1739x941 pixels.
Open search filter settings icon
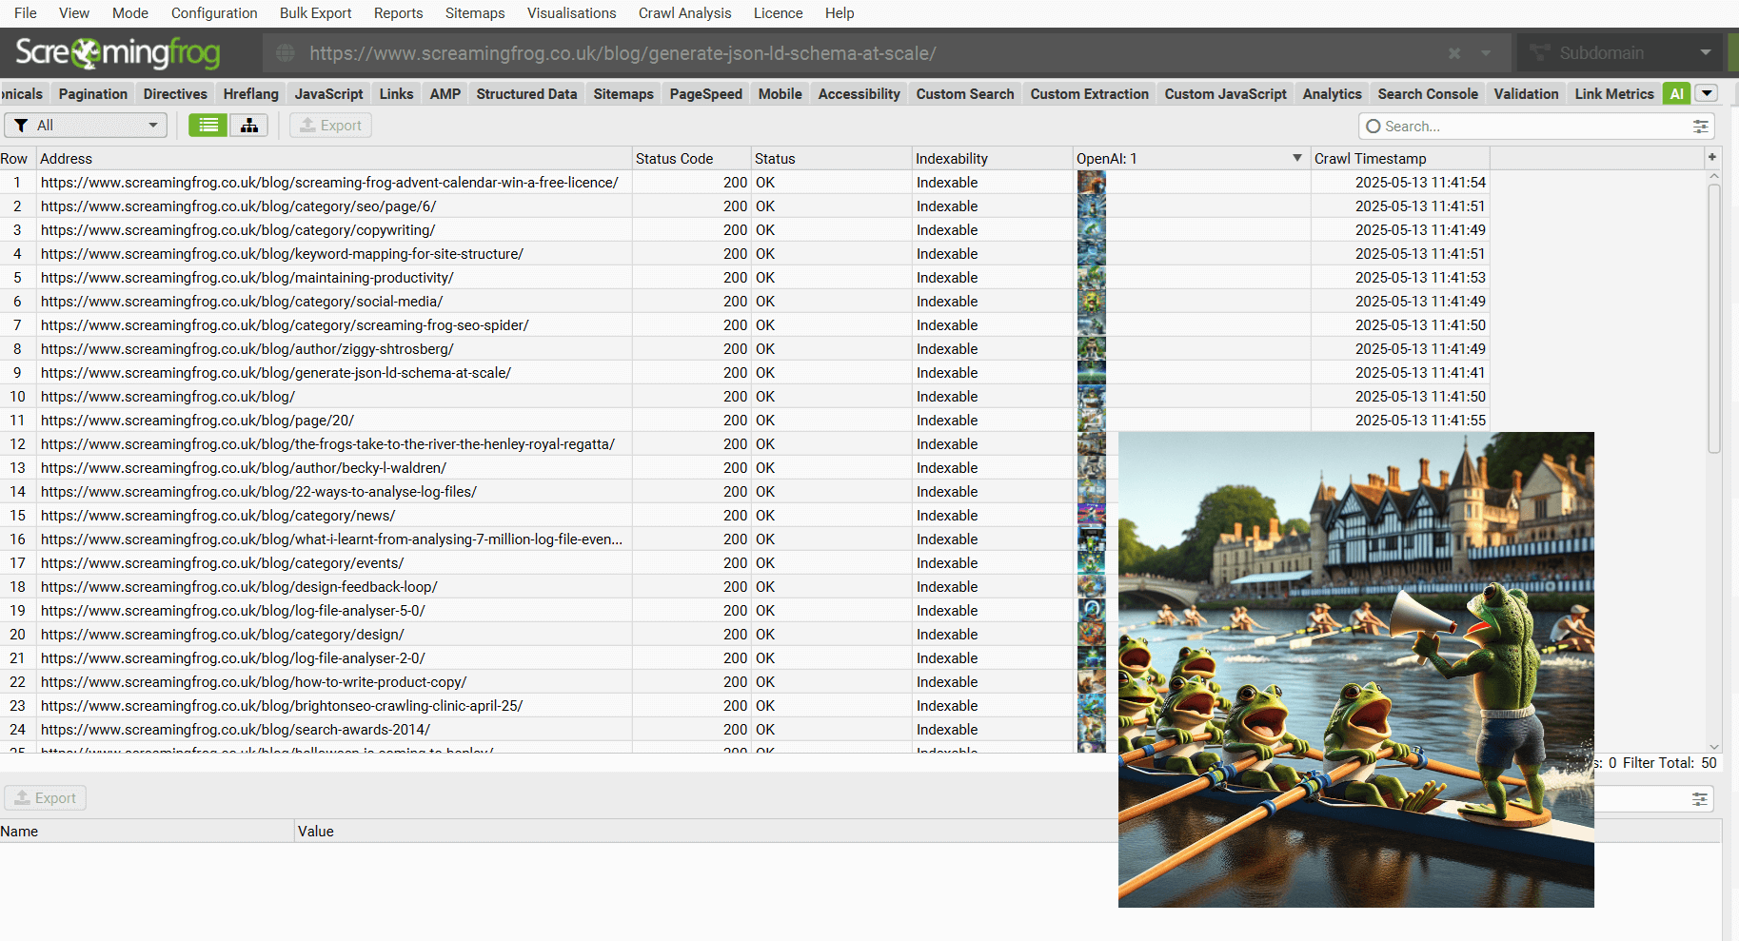point(1700,127)
